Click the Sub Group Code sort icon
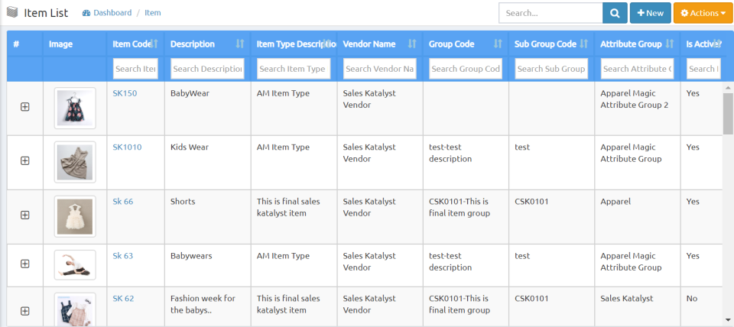Screen dimensions: 734x327 tap(583, 44)
